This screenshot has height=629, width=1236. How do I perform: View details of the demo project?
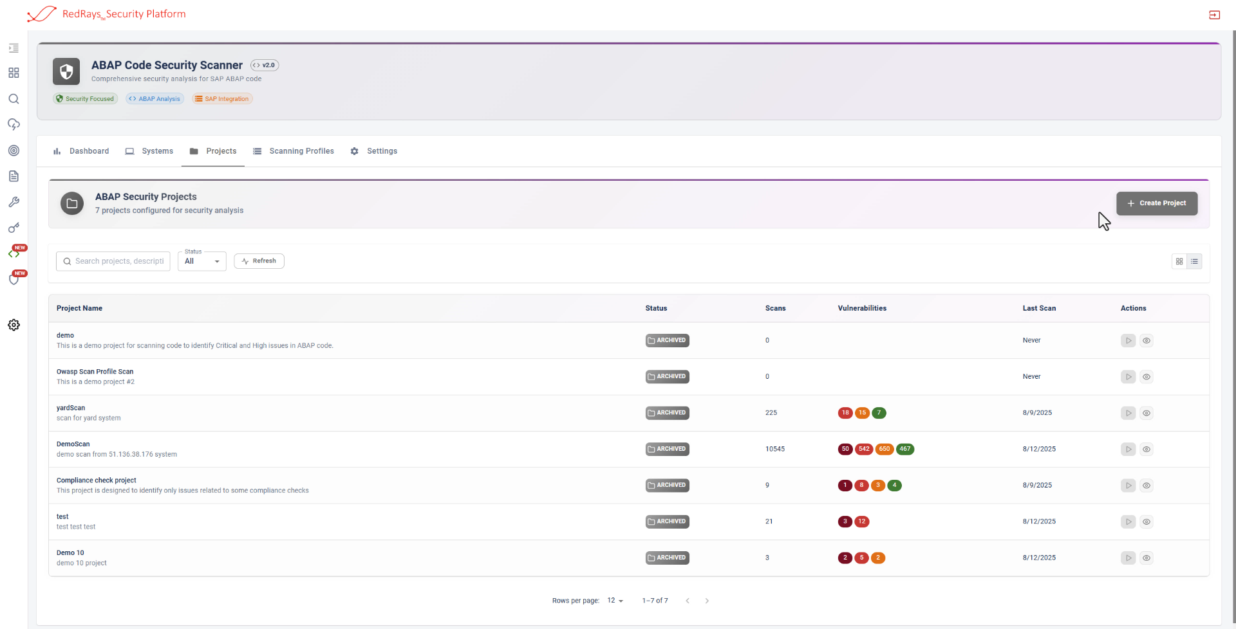[1147, 340]
